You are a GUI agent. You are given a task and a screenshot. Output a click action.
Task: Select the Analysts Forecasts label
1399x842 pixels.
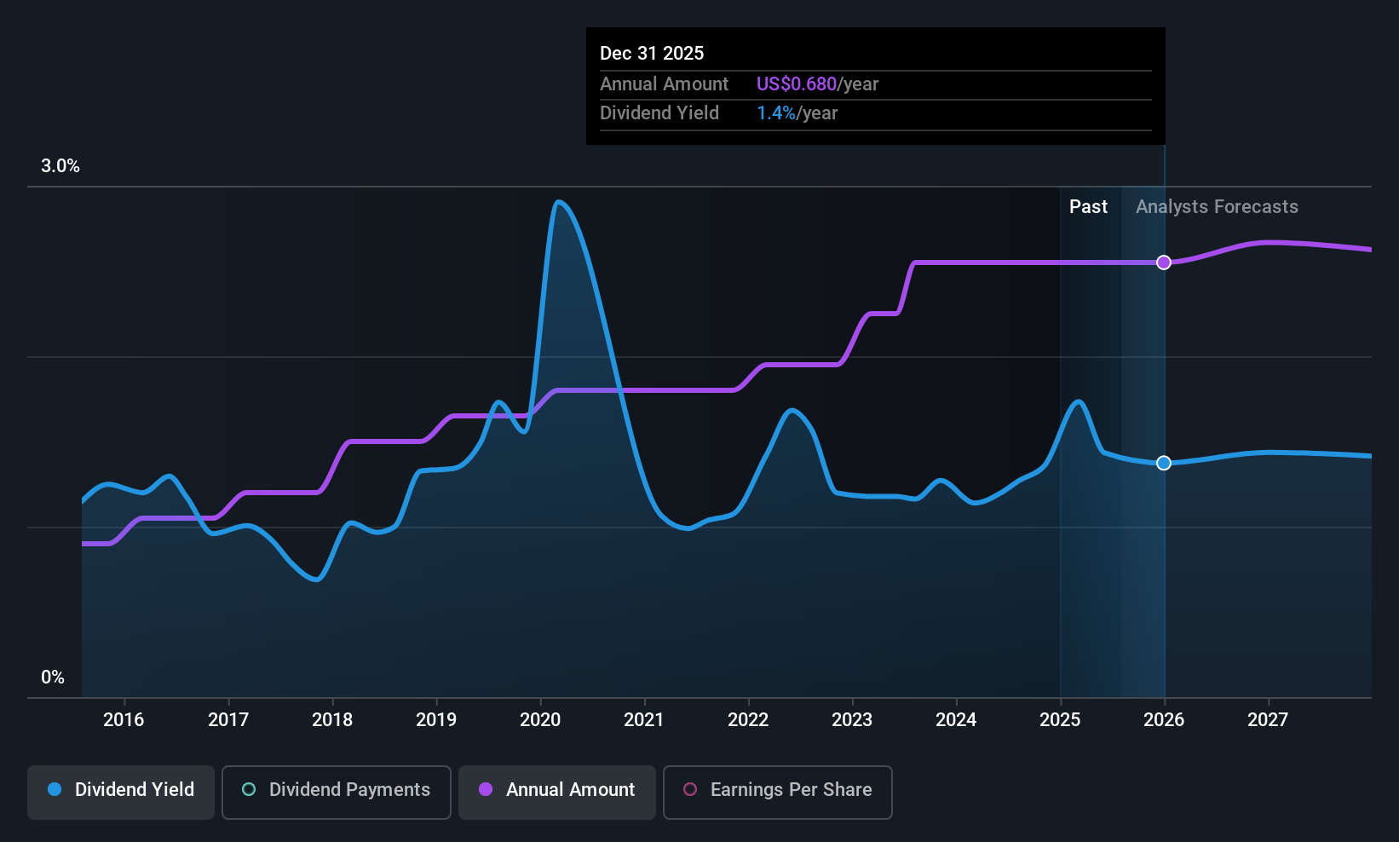point(1217,206)
